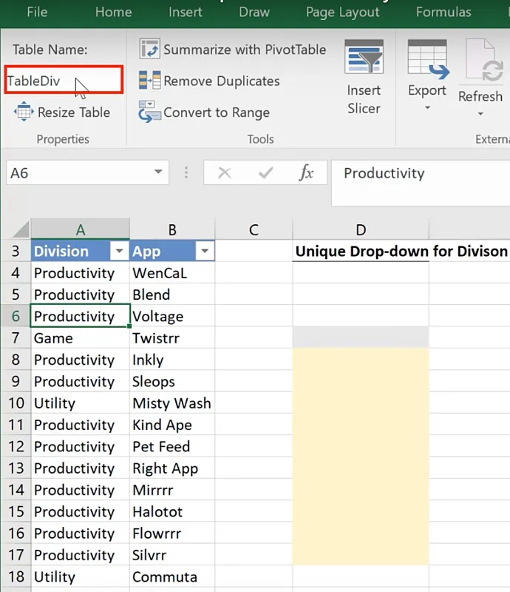Click Summarize with PivotTable icon
The width and height of the screenshot is (510, 592).
click(x=150, y=50)
